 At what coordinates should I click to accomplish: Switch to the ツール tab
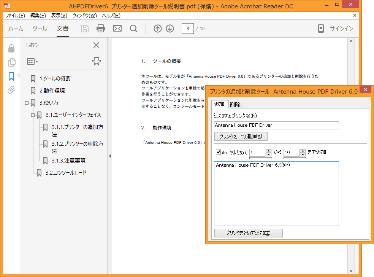(40, 29)
